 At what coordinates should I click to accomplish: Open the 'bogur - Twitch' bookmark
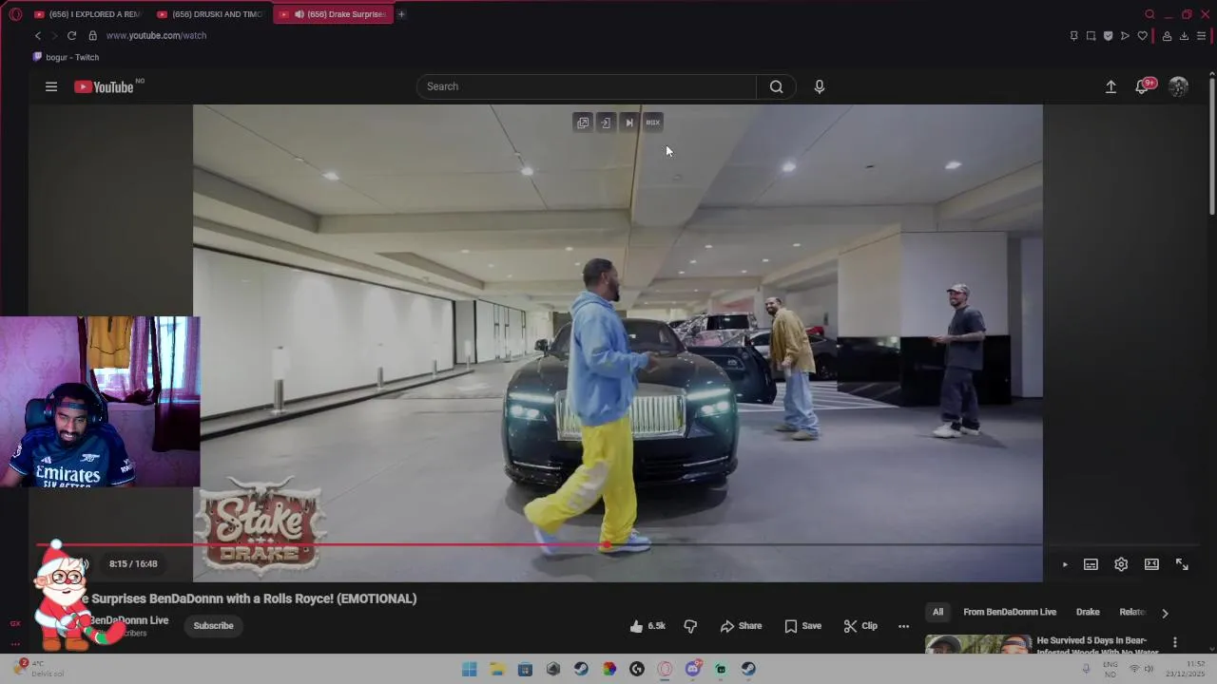(66, 57)
